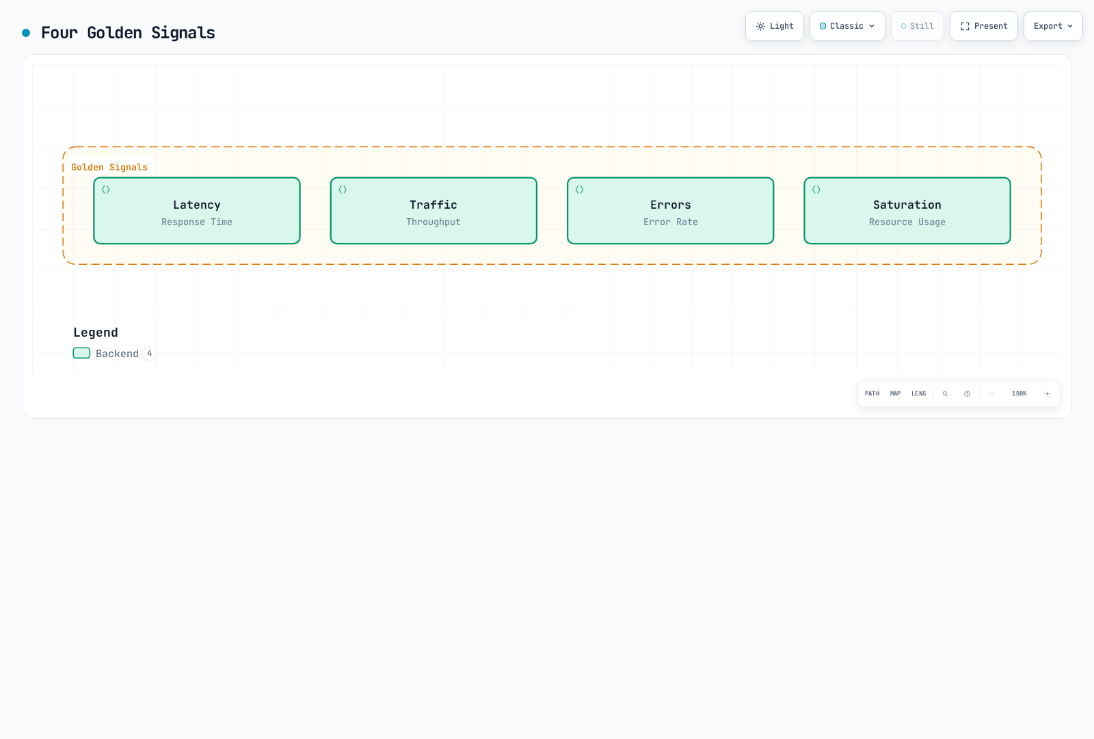Click the Legend heading

(x=96, y=333)
